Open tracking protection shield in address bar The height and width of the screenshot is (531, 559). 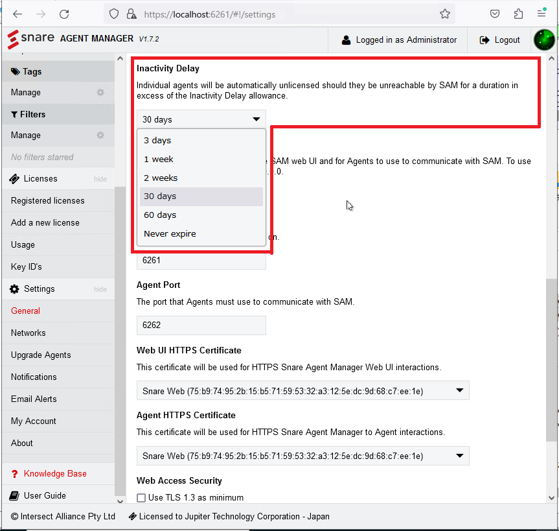[114, 14]
